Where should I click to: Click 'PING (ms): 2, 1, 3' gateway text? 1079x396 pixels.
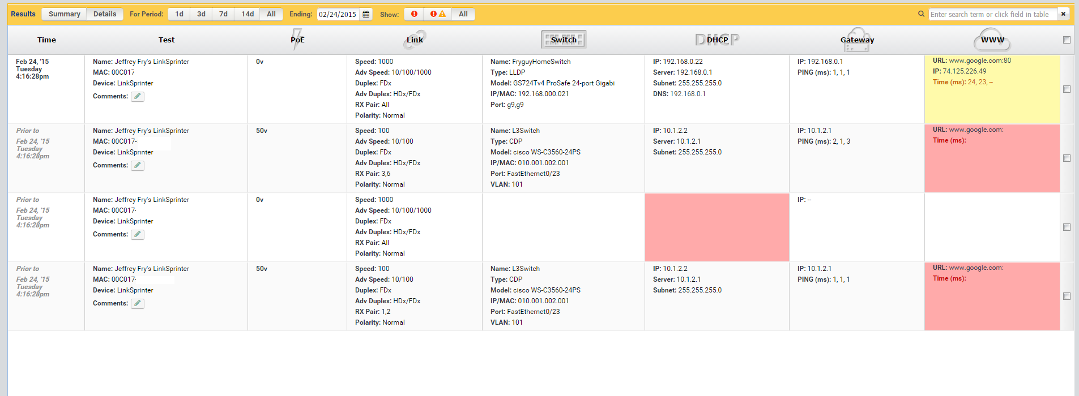click(x=824, y=141)
